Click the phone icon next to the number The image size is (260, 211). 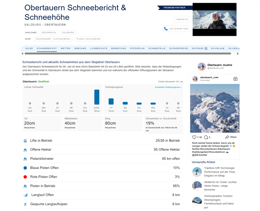pyautogui.click(x=166, y=29)
